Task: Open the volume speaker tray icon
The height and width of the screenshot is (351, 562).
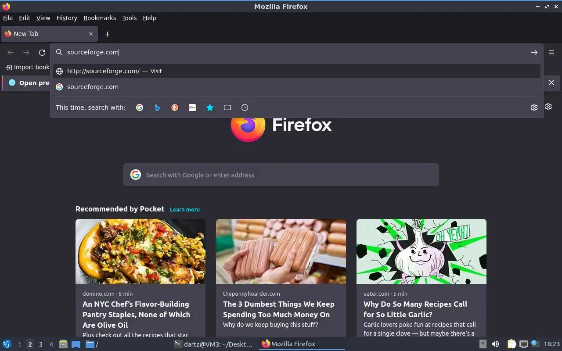Action: pyautogui.click(x=495, y=344)
